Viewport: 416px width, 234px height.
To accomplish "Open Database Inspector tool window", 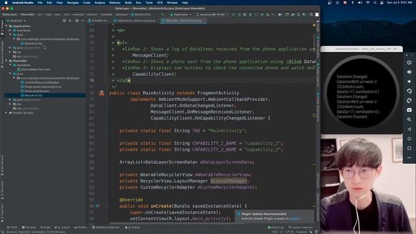I will click(106, 227).
